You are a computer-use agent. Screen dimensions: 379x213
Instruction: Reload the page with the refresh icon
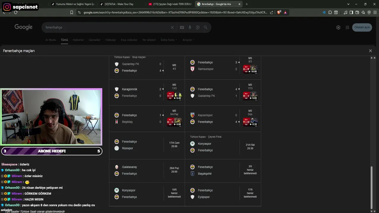point(16,12)
